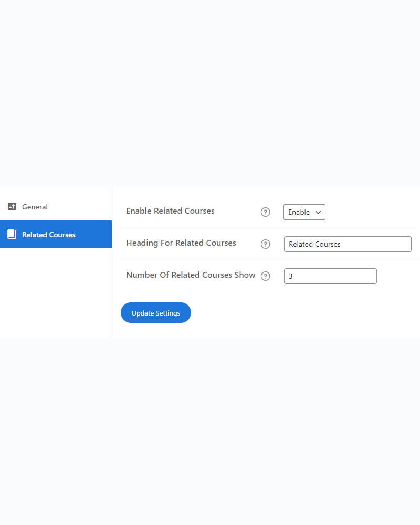Open help tooltip for Enable Related Courses
Image resolution: width=420 pixels, height=525 pixels.
pyautogui.click(x=266, y=212)
